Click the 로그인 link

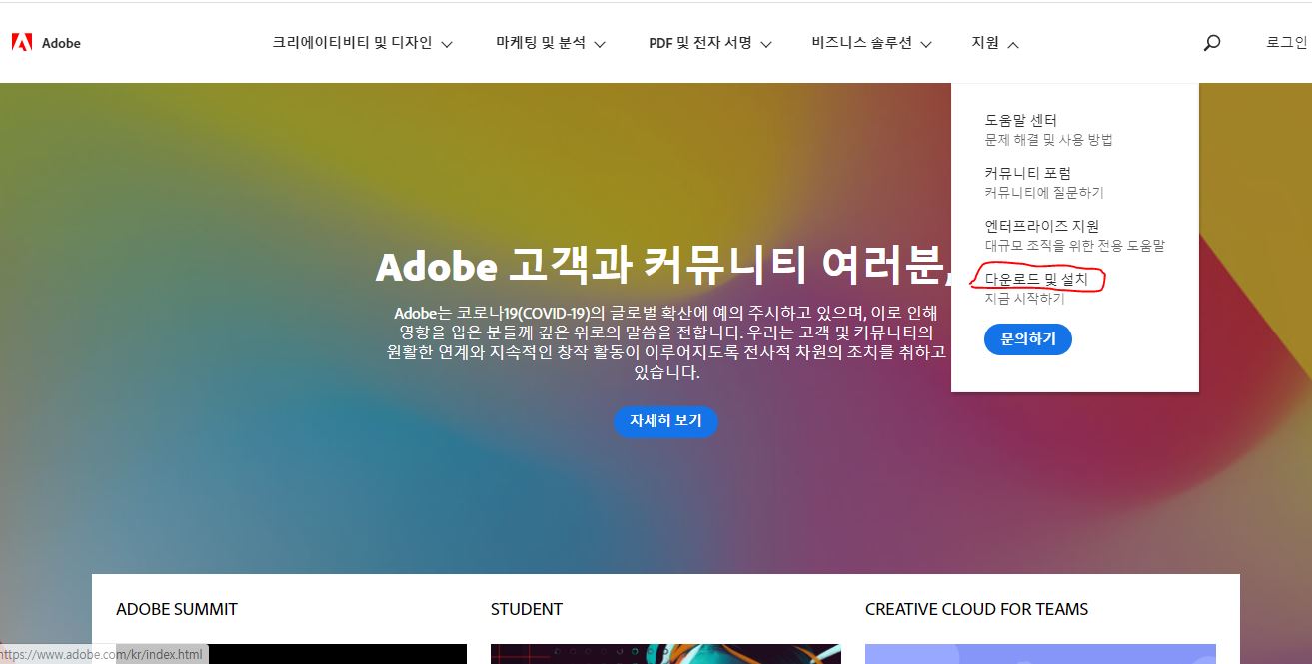point(1287,42)
